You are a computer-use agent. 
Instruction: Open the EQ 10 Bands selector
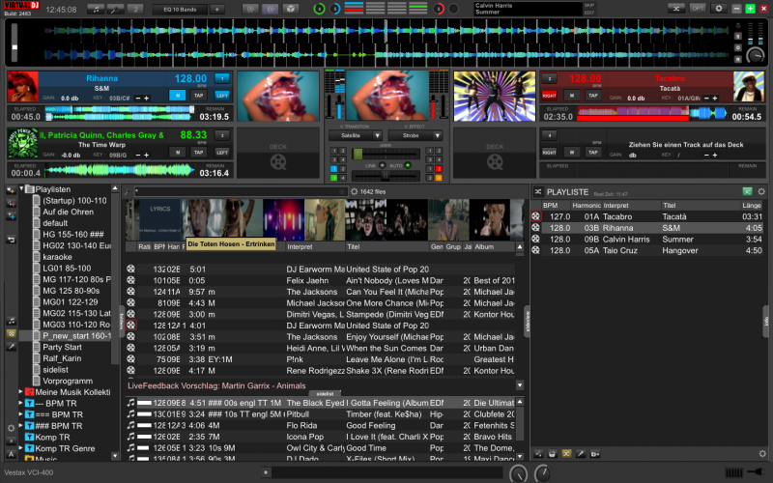tap(180, 9)
